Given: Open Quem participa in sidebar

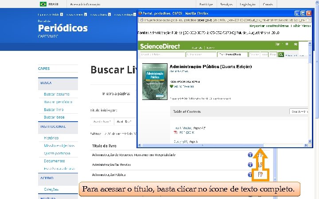Looking at the screenshot, I should [x=57, y=153].
